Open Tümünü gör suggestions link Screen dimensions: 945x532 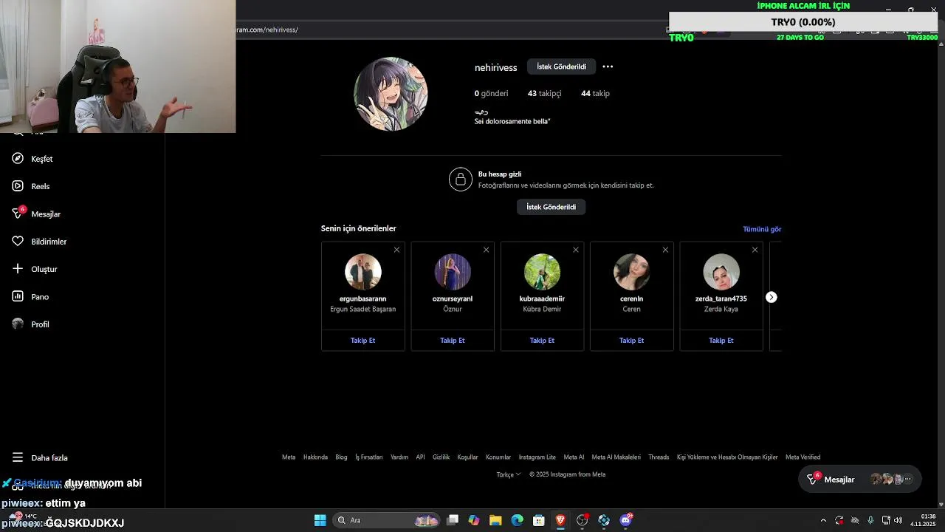(x=762, y=229)
